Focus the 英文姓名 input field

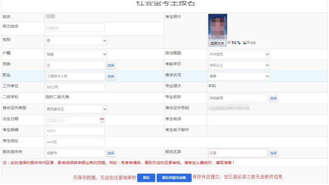75,28
